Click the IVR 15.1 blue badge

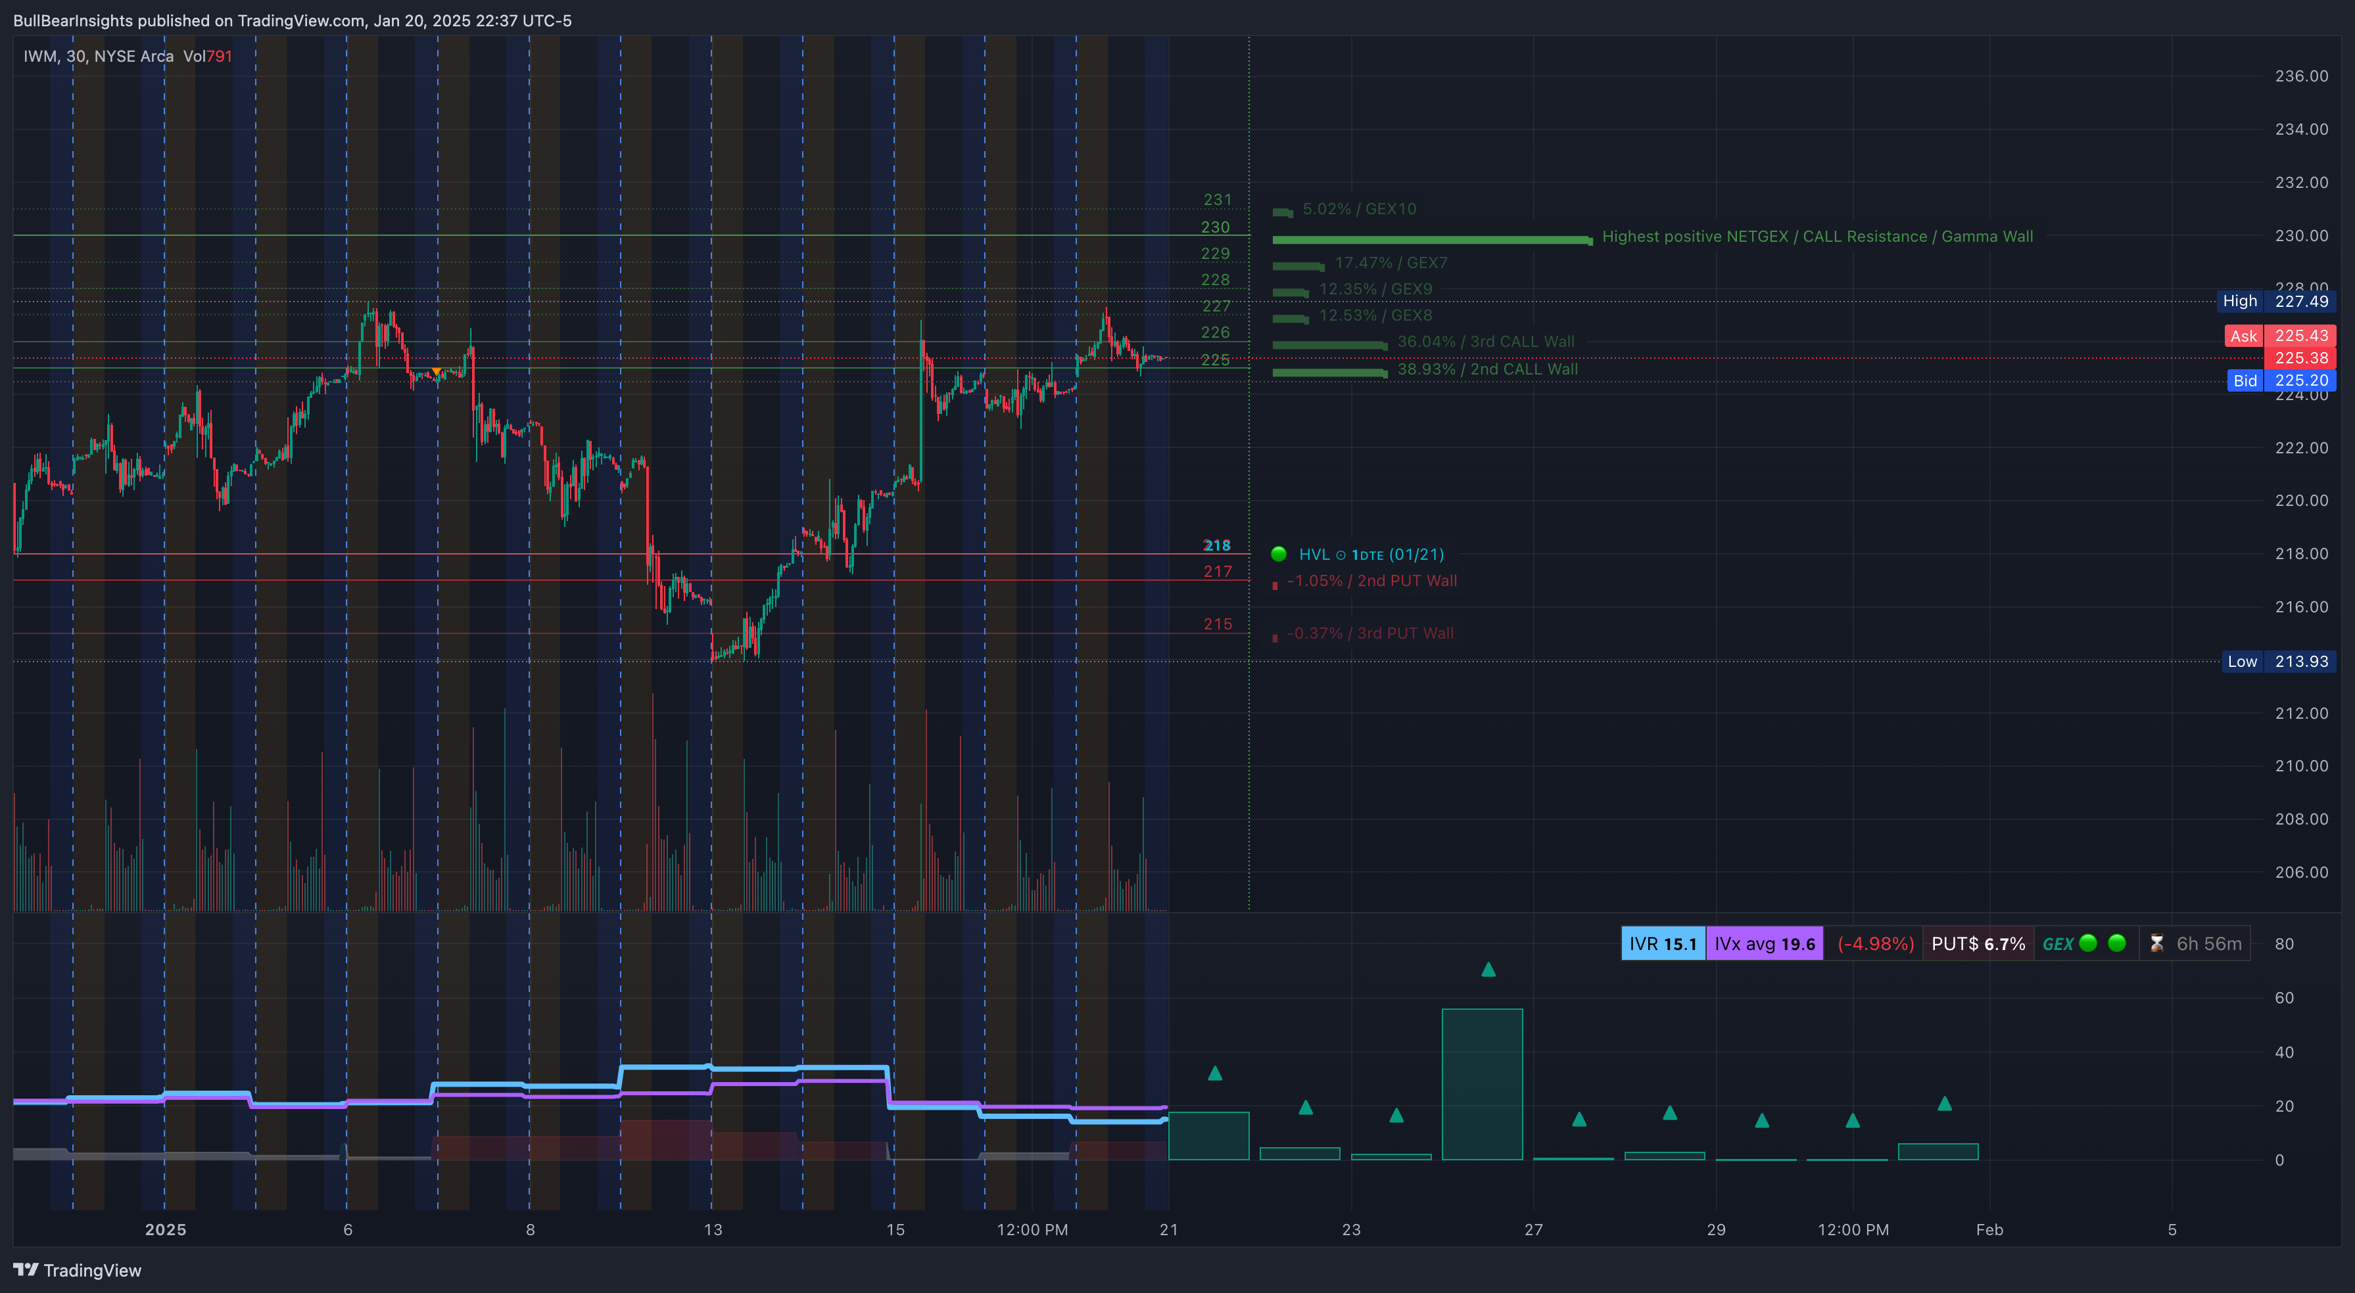[x=1663, y=944]
